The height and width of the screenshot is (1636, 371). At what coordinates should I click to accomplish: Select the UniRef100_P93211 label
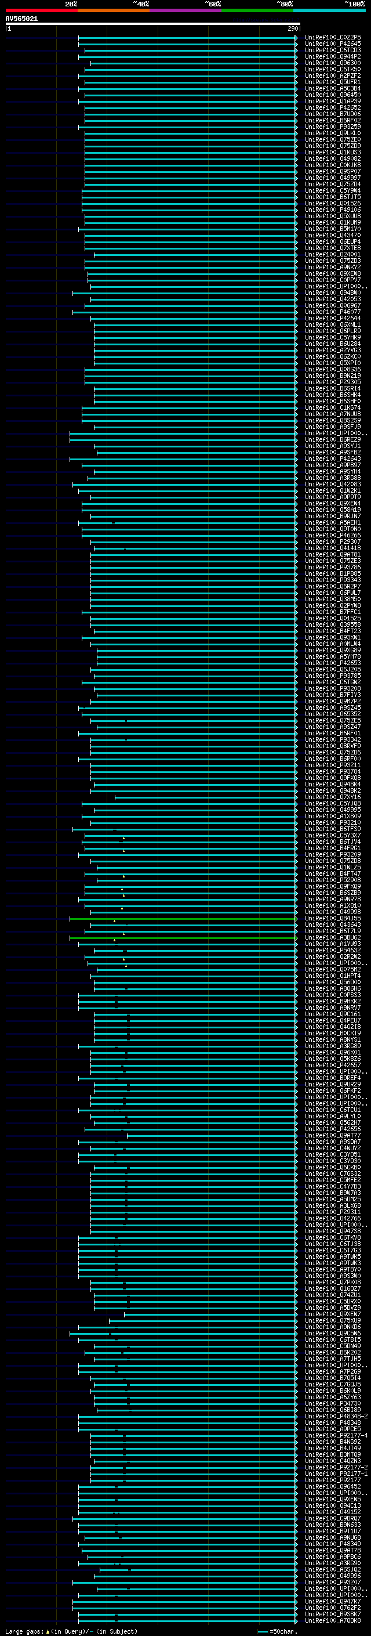point(333,765)
